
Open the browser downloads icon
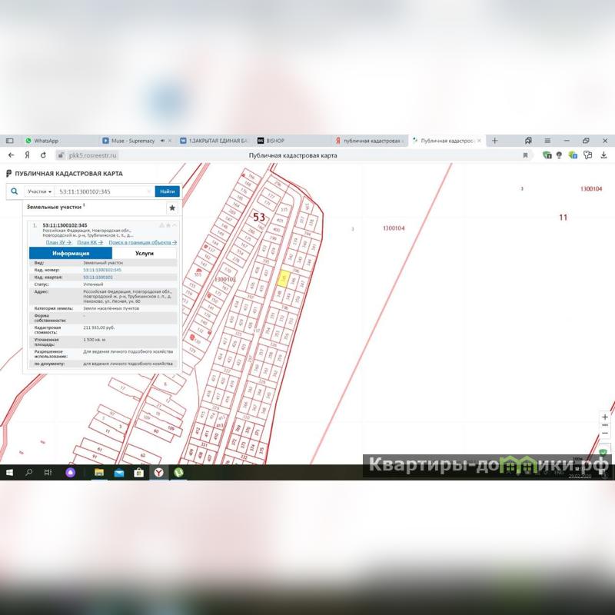click(x=603, y=155)
